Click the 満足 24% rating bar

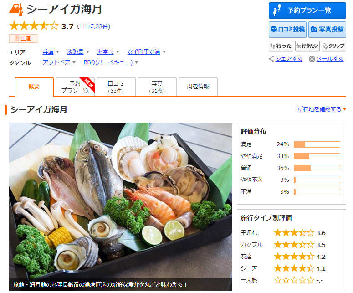[317, 144]
